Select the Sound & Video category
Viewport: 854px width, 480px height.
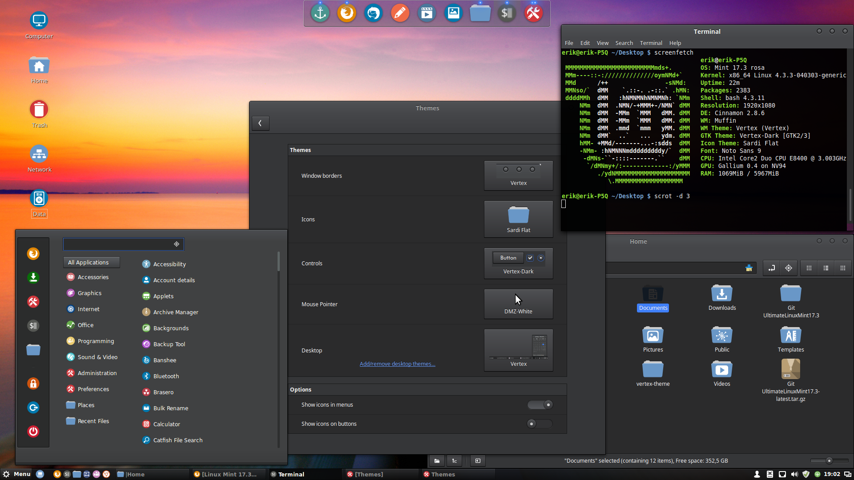92,357
